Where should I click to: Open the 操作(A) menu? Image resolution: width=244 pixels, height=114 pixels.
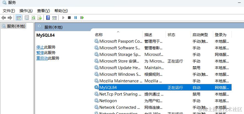(x=26, y=11)
